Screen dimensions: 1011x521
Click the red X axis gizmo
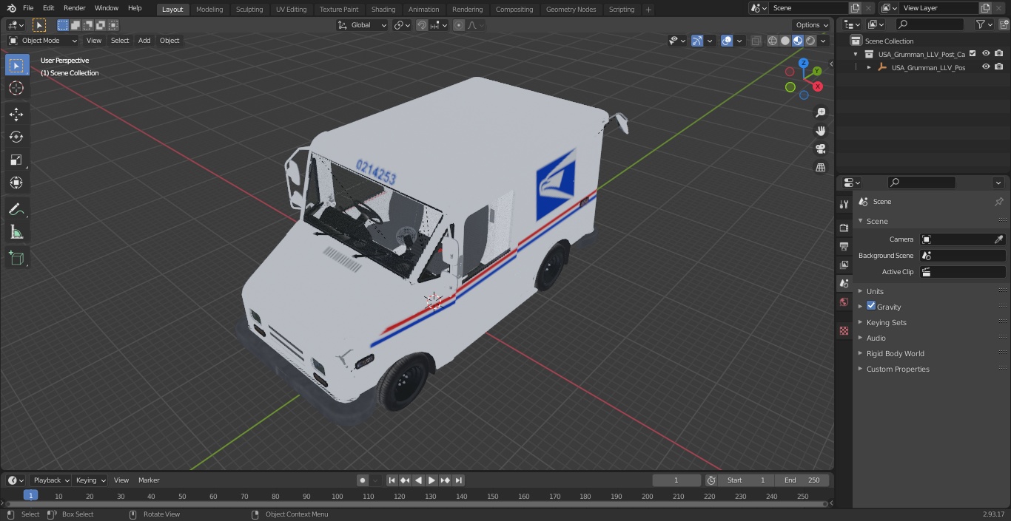coord(818,86)
